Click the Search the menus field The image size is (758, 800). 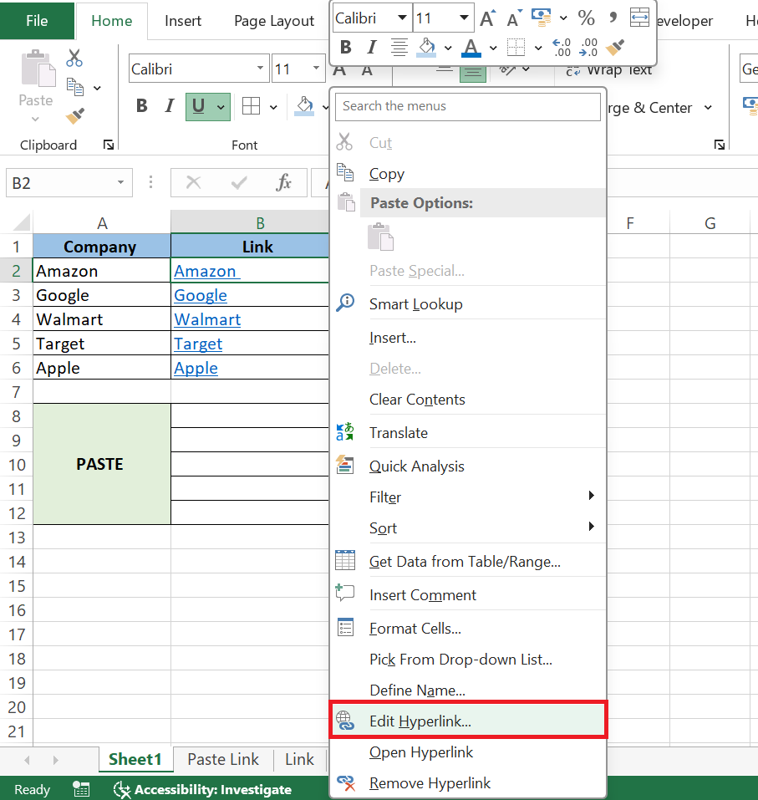tap(468, 106)
